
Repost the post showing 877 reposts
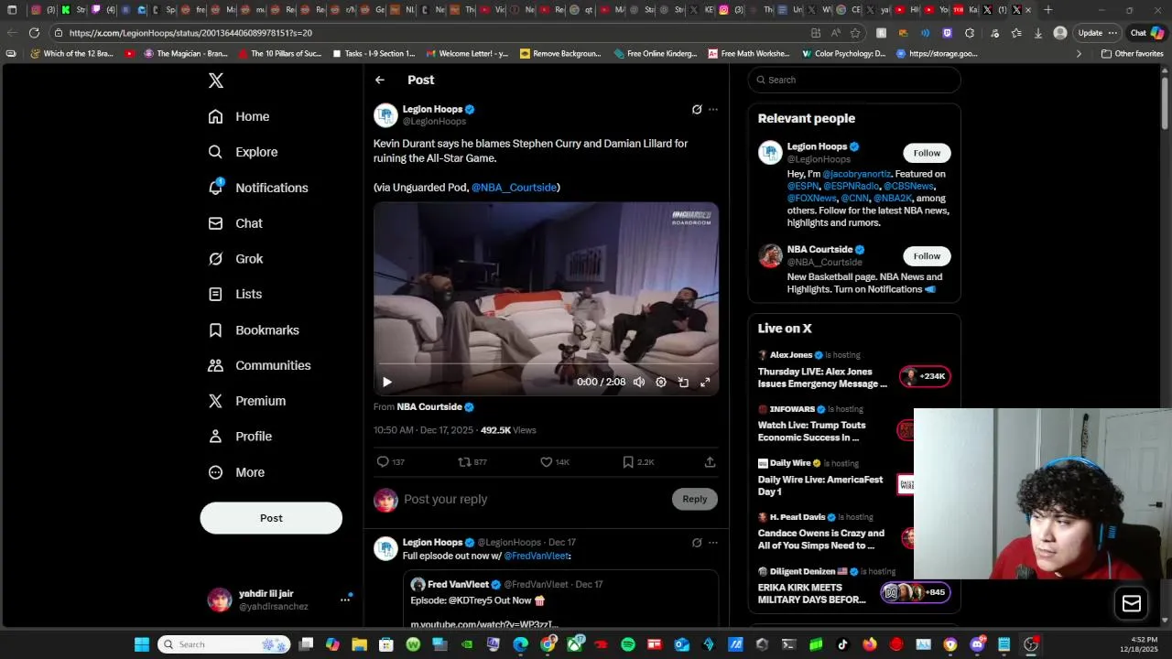point(472,462)
